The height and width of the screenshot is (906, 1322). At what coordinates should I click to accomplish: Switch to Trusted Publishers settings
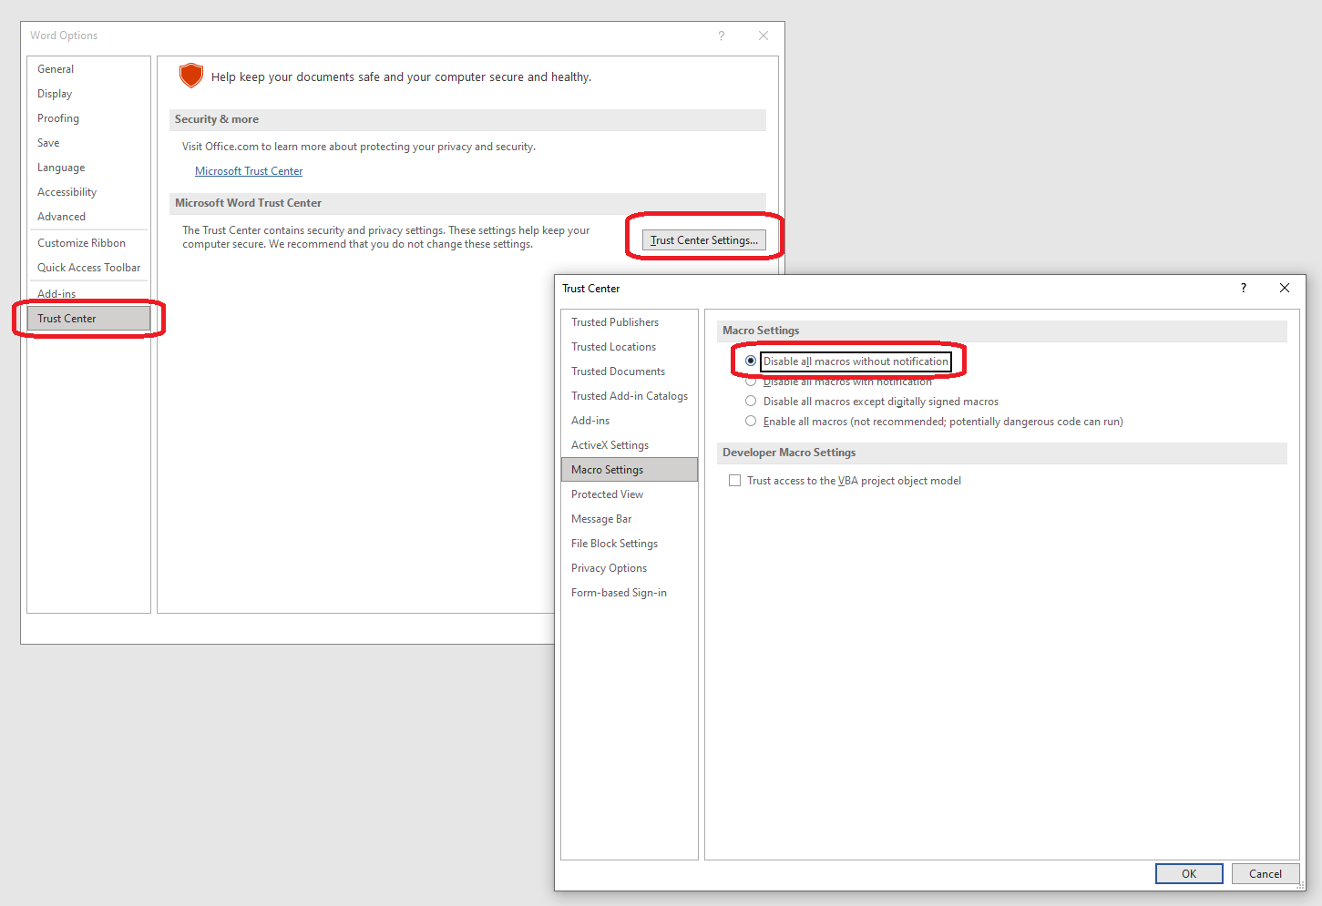(615, 321)
